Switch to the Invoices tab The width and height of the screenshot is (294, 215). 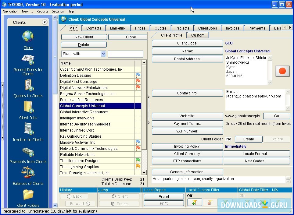tap(232, 28)
